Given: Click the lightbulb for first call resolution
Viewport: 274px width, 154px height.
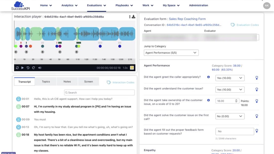Looking at the screenshot, I should 257,116.
